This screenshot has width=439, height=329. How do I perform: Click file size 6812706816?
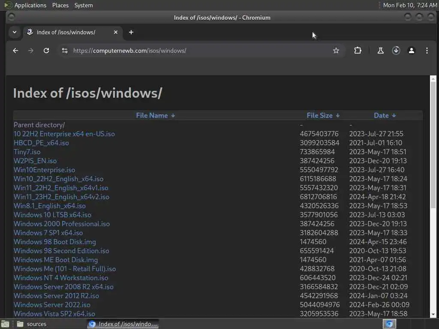click(x=319, y=197)
